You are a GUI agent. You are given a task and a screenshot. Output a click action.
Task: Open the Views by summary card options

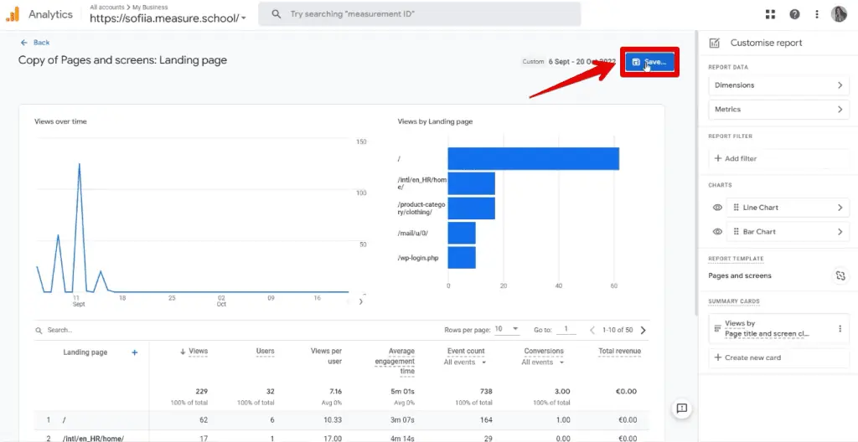840,329
